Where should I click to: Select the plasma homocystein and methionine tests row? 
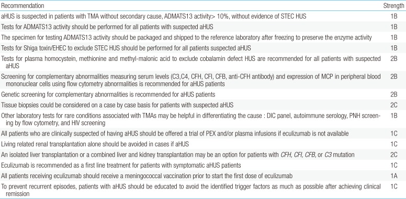[203, 62]
